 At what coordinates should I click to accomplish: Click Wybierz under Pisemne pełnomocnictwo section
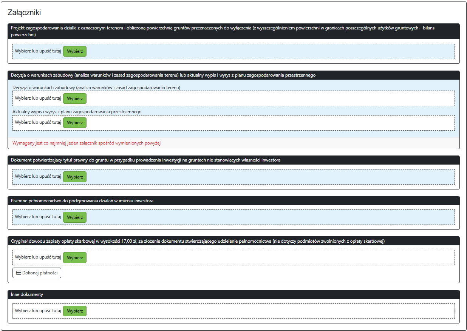75,217
